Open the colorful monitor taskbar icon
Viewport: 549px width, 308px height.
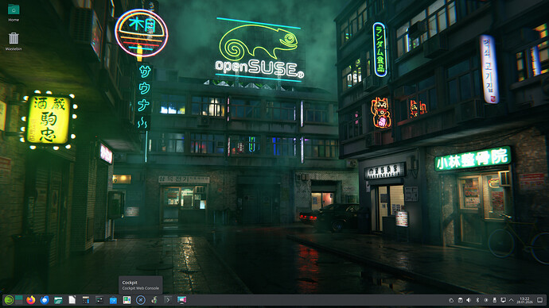181,300
